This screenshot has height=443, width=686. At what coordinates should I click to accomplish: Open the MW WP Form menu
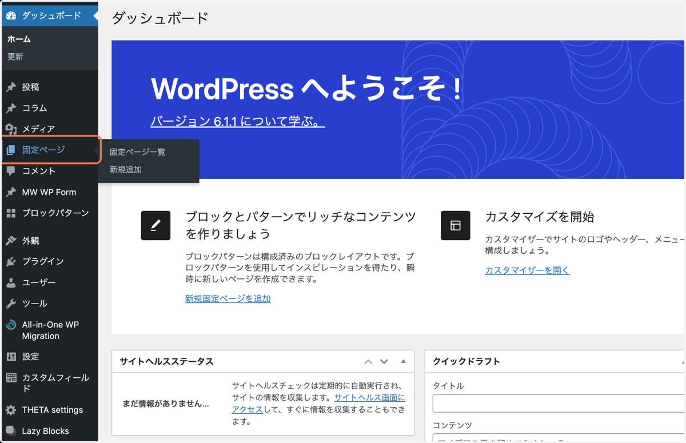50,192
